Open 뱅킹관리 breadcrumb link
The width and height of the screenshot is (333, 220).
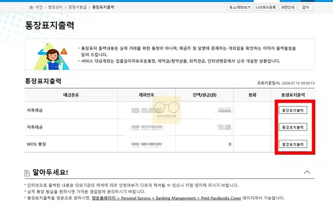pos(55,7)
